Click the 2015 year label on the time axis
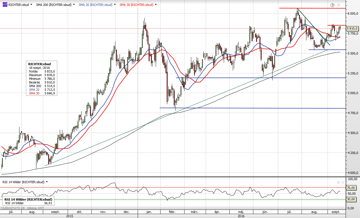Image resolution: width=360 pixels, height=218 pixels. pyautogui.click(x=69, y=216)
